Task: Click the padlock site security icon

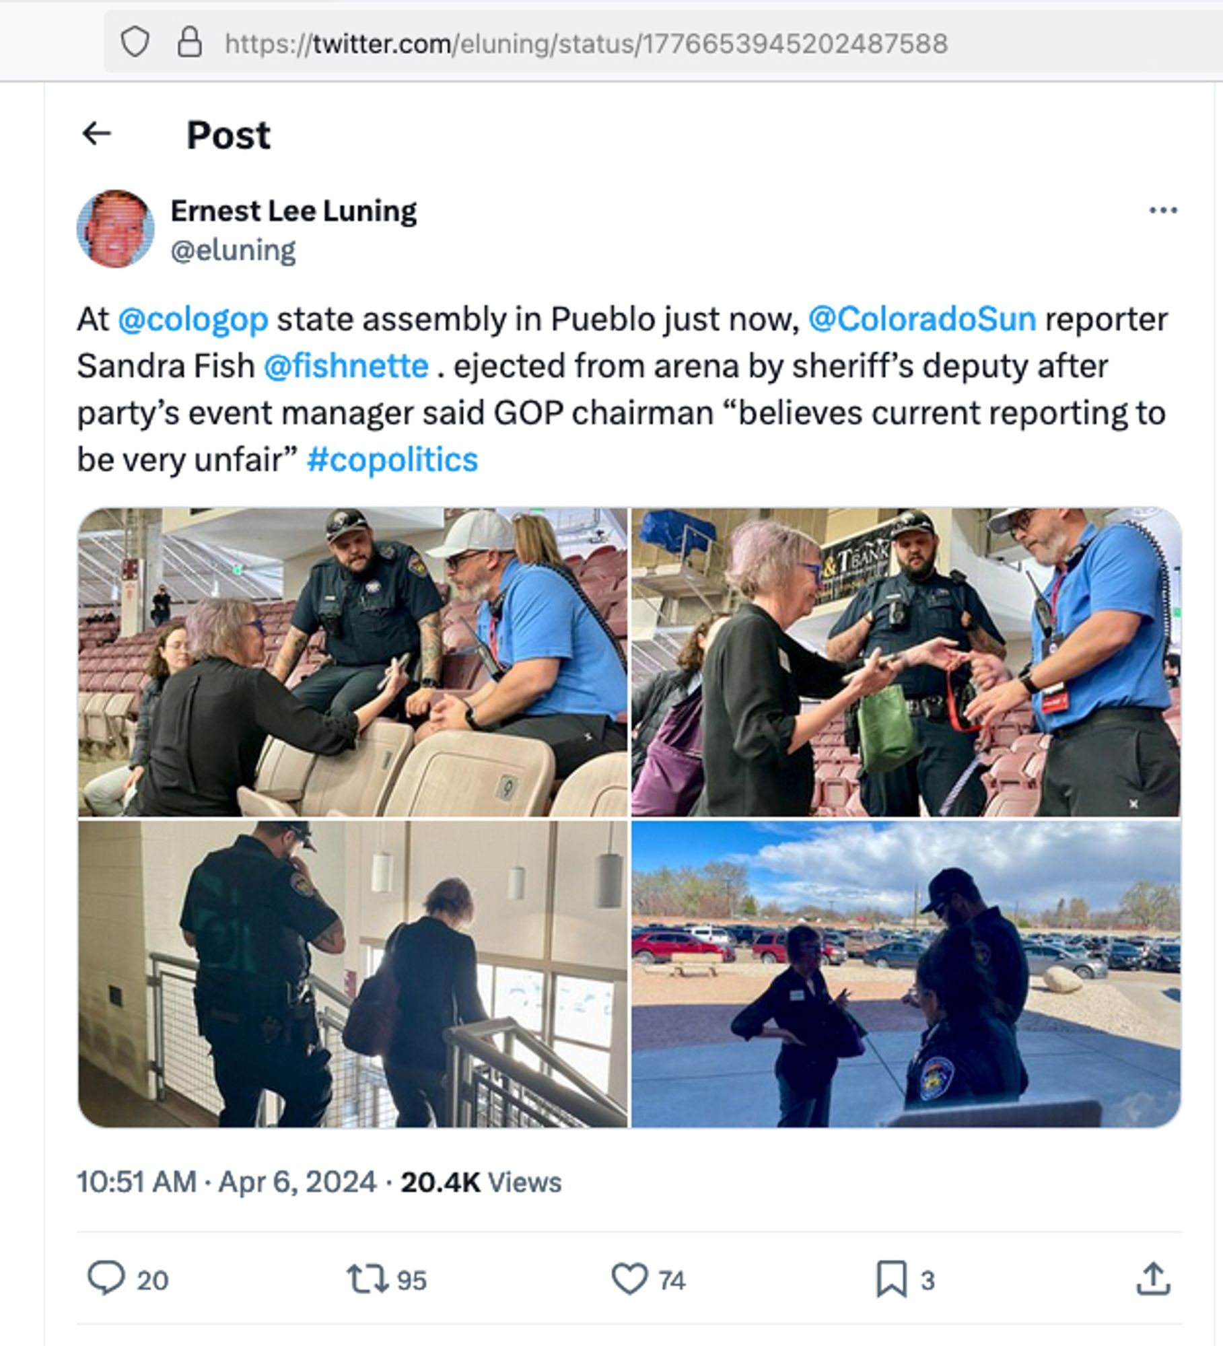Action: [189, 43]
